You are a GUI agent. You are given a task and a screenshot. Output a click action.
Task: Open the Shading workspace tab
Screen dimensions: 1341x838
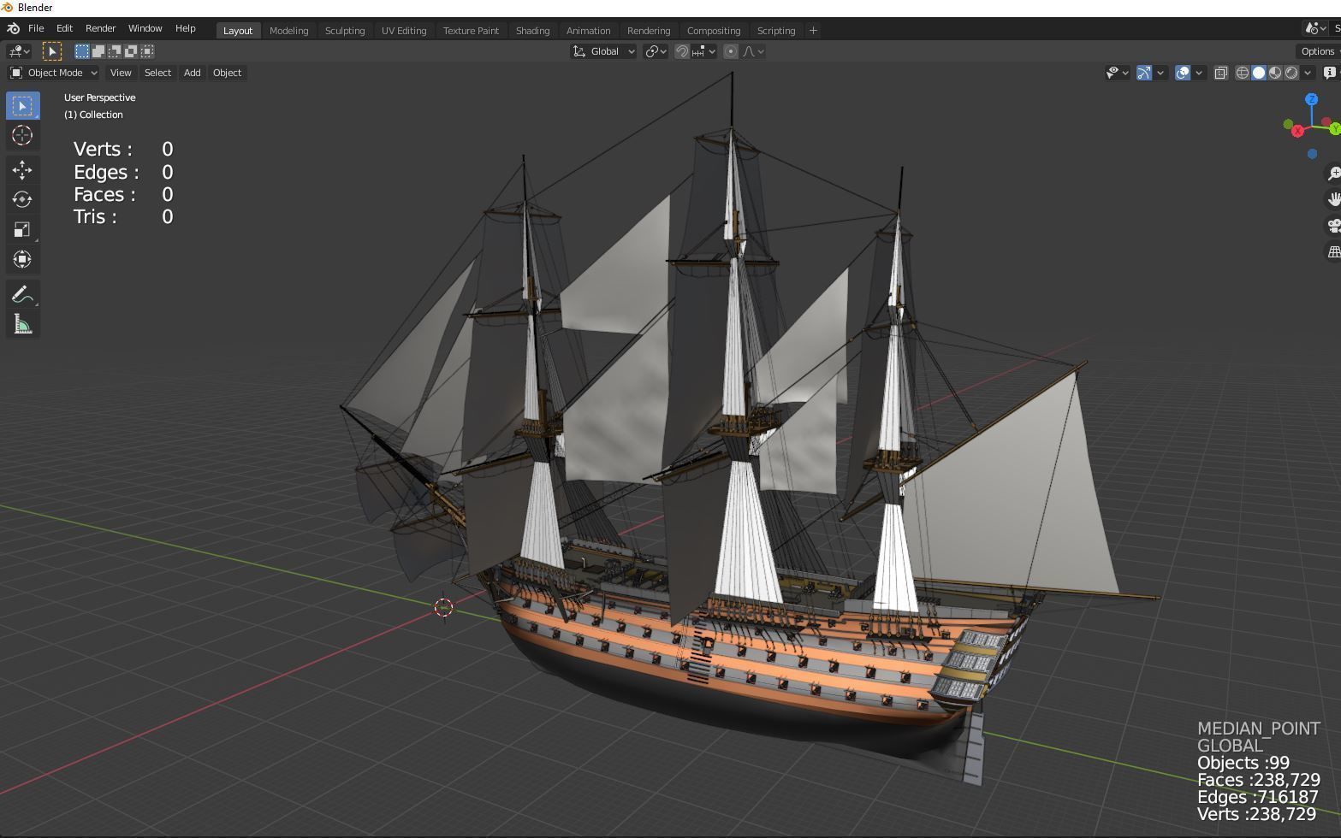point(532,31)
